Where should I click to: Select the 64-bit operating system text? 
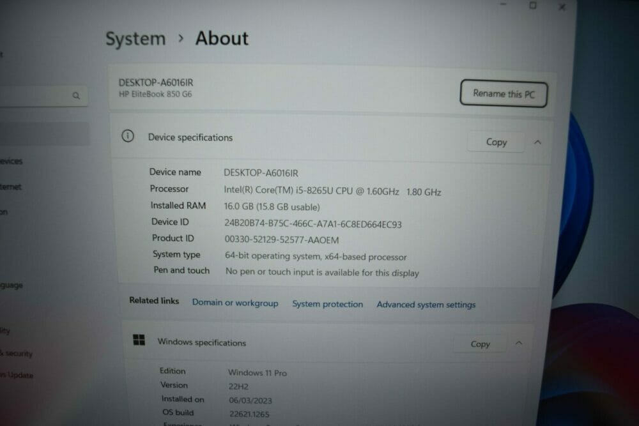(x=316, y=257)
